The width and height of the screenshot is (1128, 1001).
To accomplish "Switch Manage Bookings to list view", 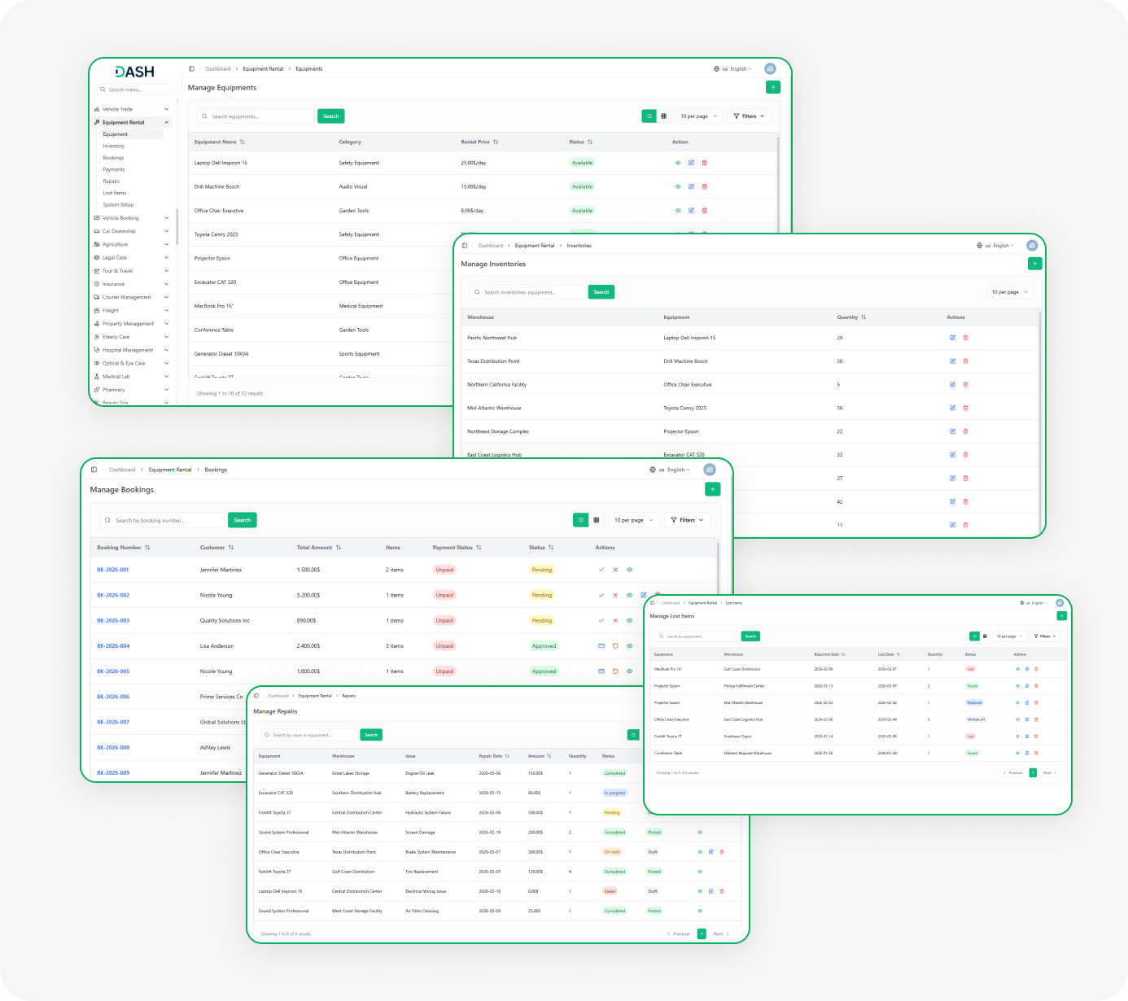I will (581, 520).
